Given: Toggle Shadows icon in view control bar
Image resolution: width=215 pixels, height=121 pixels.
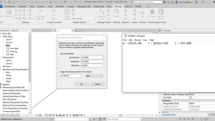Looking at the screenshot, I should [57, 115].
